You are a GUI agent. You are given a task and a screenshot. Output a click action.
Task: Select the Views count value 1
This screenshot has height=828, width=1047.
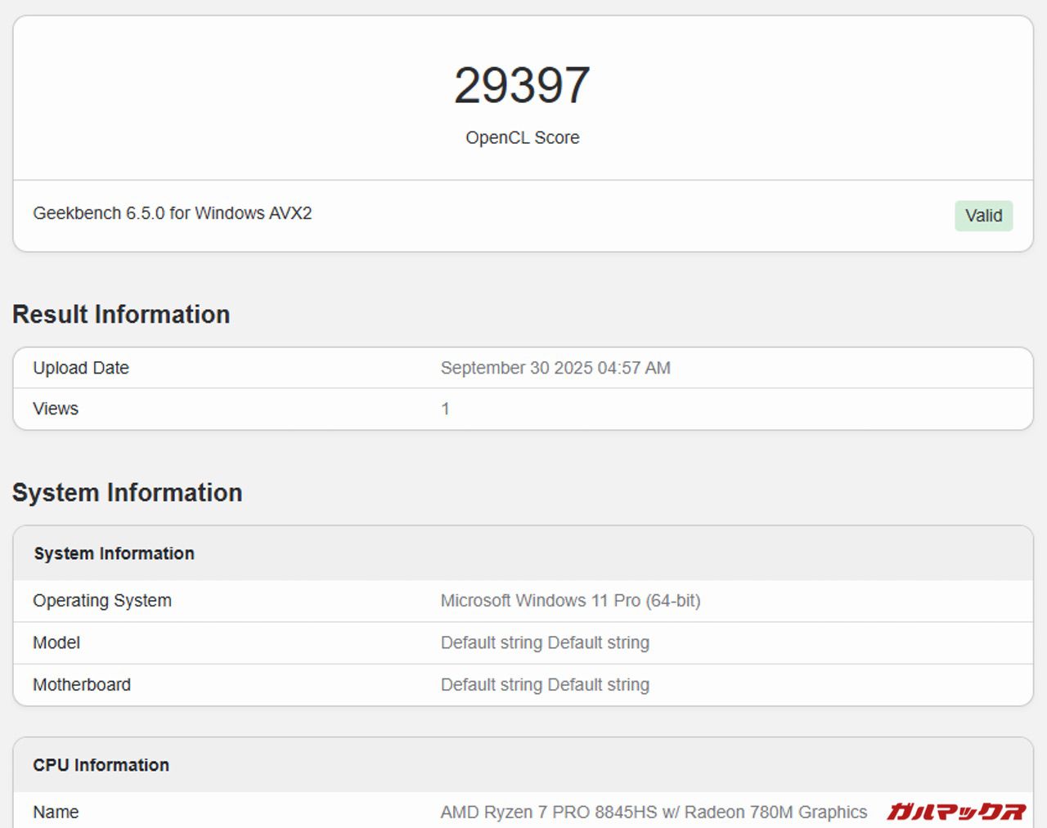pyautogui.click(x=445, y=409)
